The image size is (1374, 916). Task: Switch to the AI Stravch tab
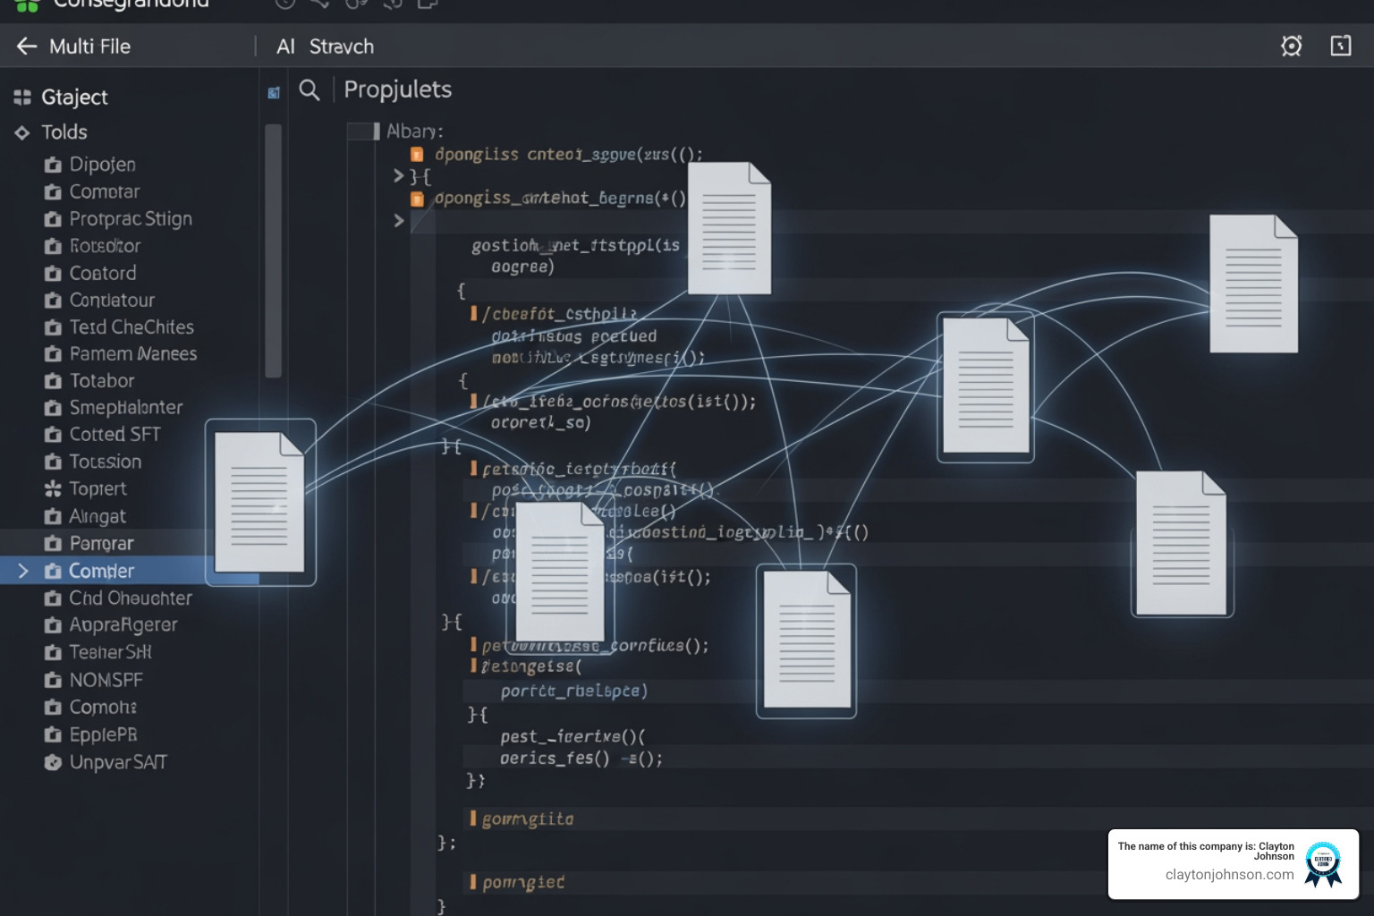pos(324,46)
